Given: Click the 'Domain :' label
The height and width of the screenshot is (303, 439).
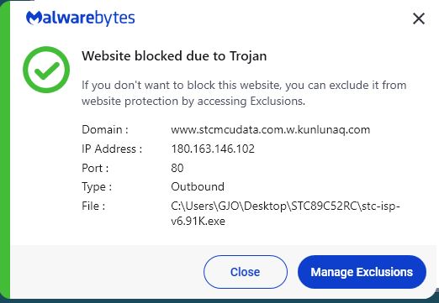Looking at the screenshot, I should [x=105, y=130].
